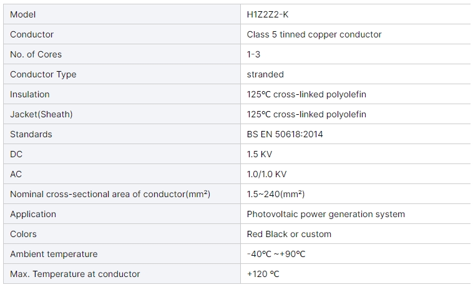
Task: Select the Red Black or custom value
Action: coord(289,234)
